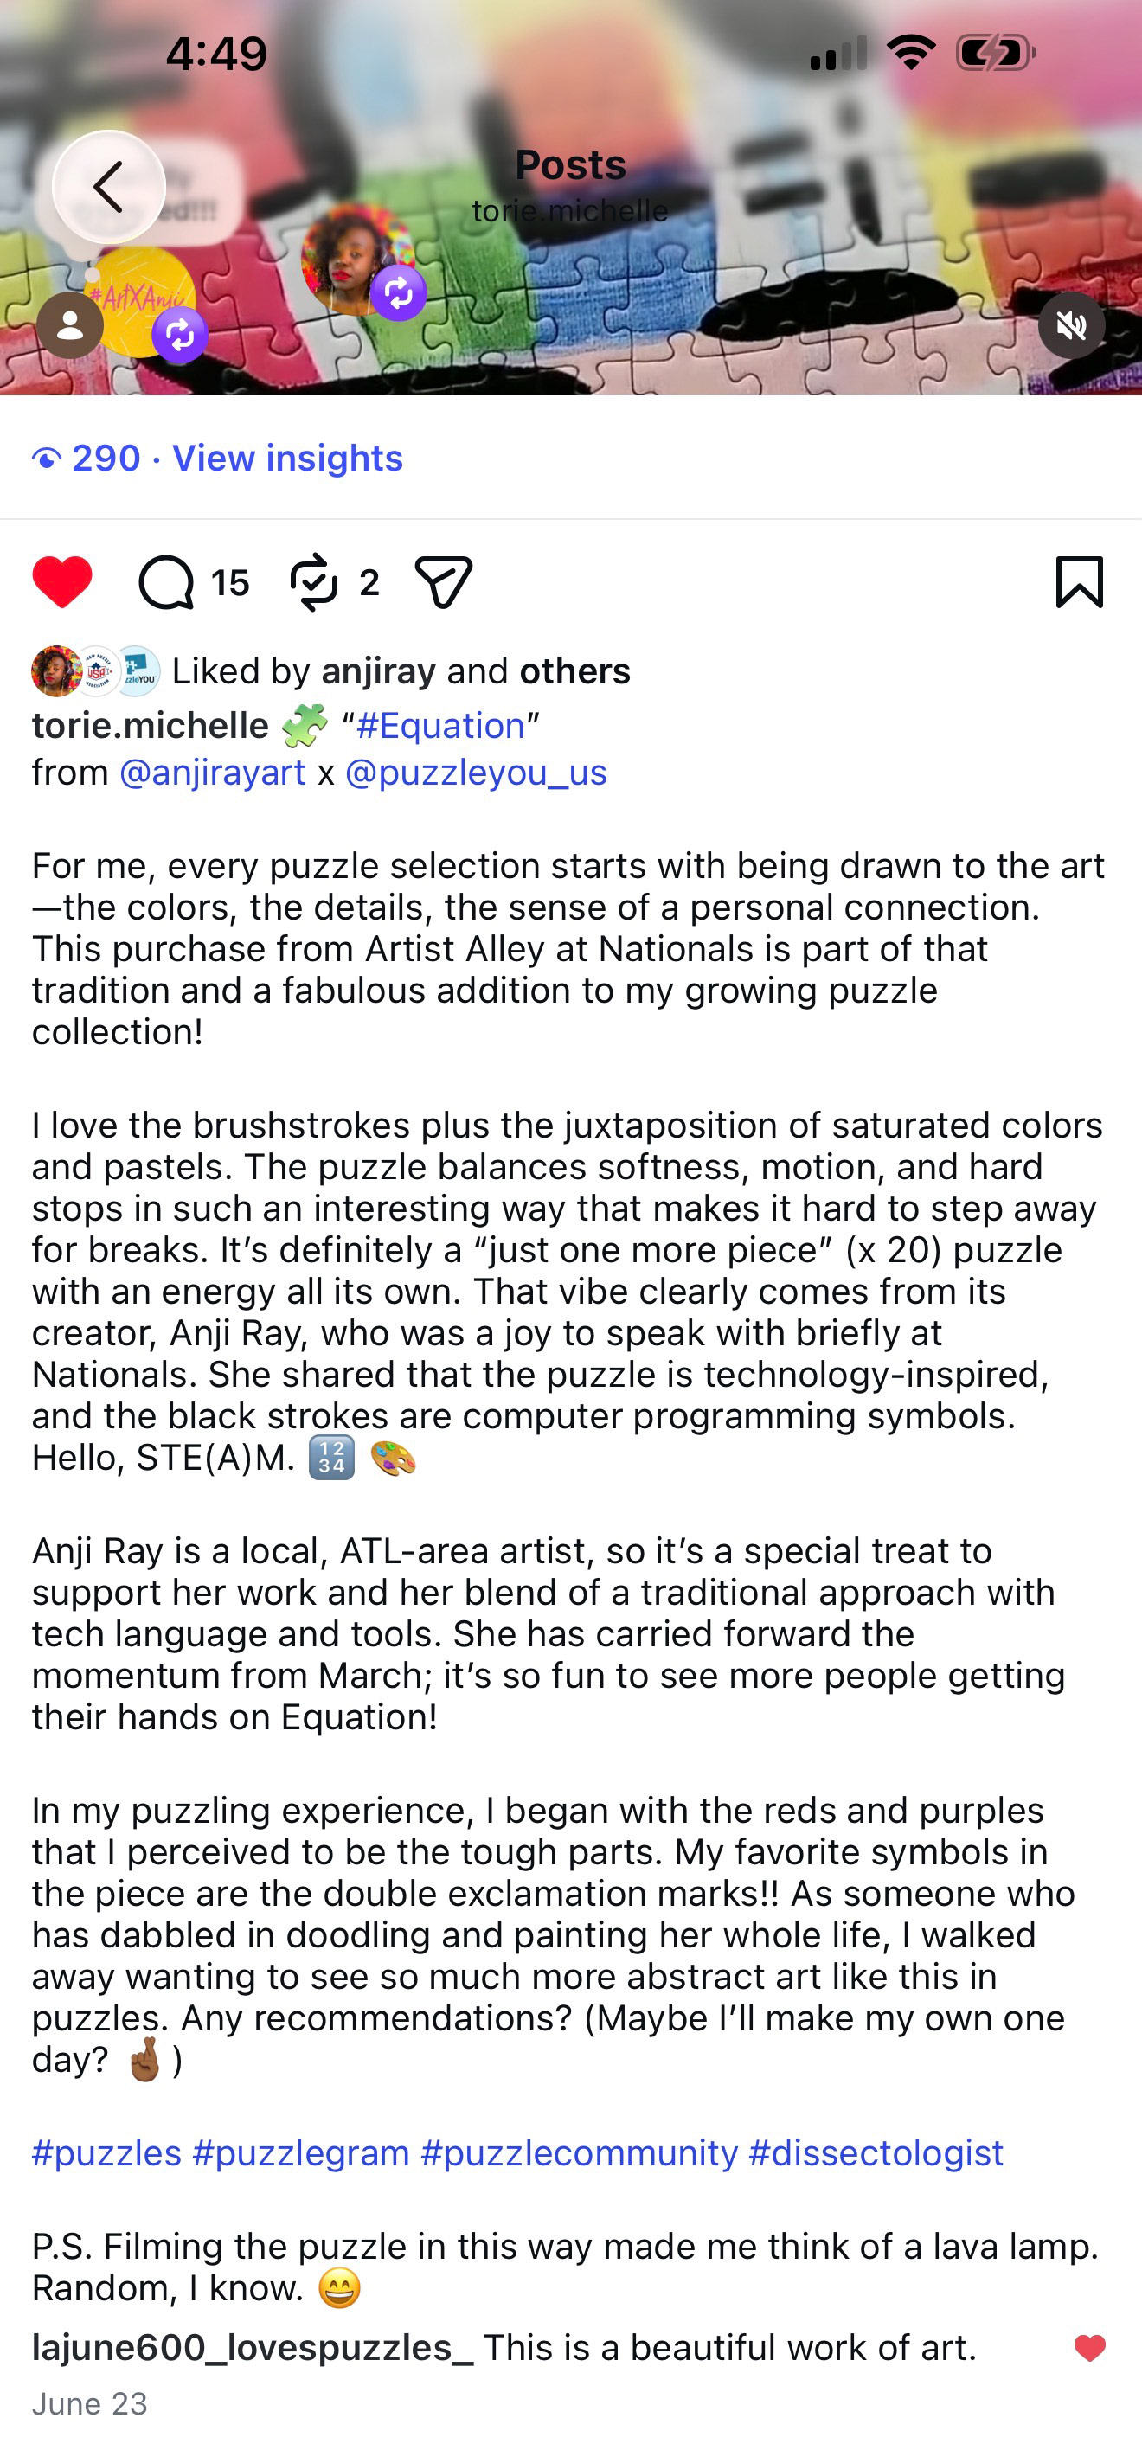Open comments via speech bubble icon
1142x2450 pixels.
point(166,582)
